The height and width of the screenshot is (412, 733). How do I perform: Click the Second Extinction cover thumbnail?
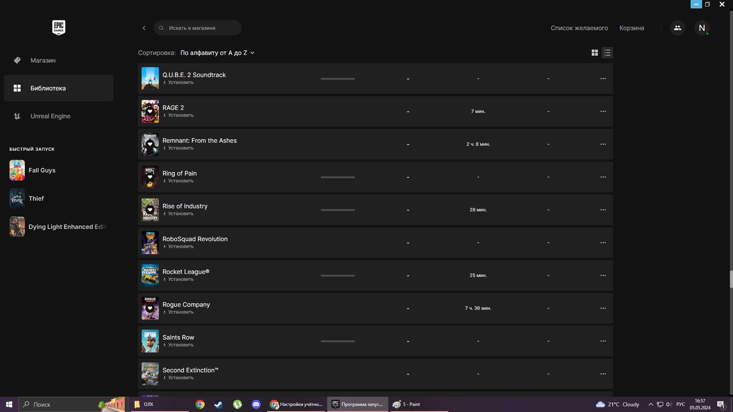tap(150, 374)
